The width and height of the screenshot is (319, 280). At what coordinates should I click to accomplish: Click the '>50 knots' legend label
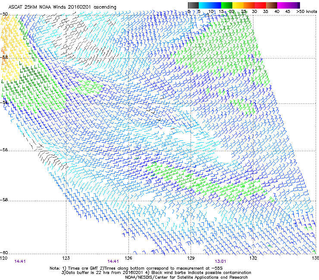click(306, 12)
